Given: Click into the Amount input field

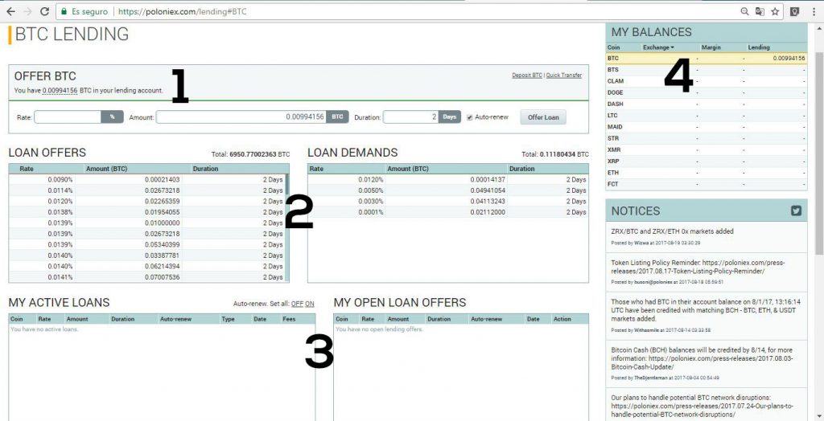Looking at the screenshot, I should 241,117.
